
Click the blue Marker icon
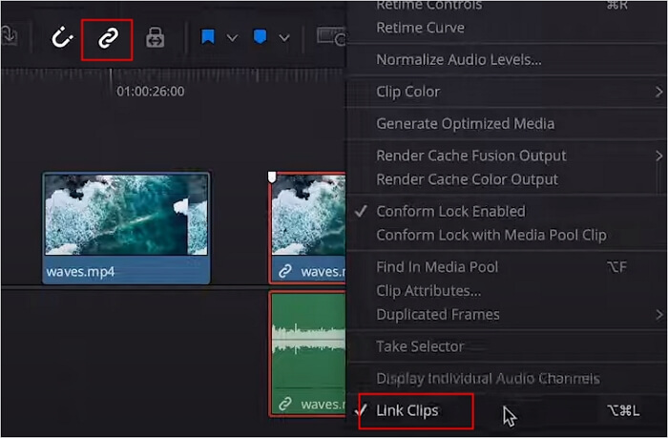[x=260, y=36]
